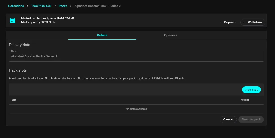Click the Actions column header
The image size is (275, 138).
pos(245,100)
